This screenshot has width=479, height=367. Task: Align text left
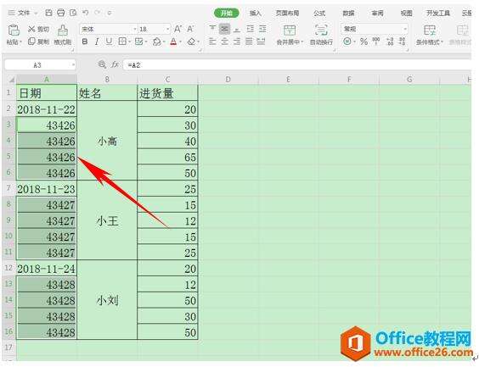coord(212,42)
